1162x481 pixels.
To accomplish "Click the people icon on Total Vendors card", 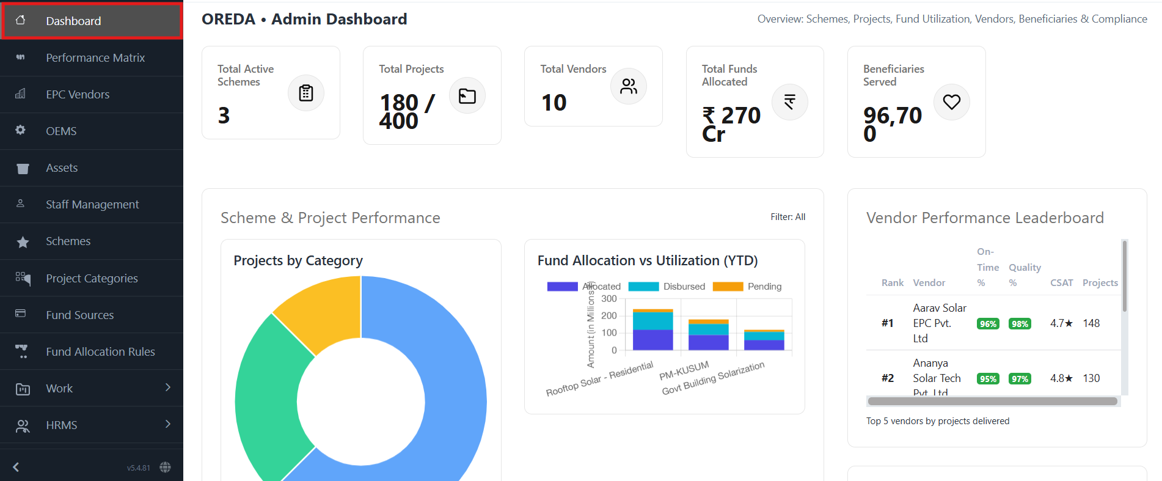I will point(628,86).
